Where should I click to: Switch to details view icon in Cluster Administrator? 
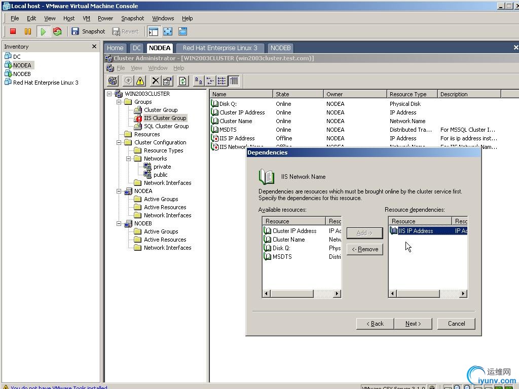pos(234,81)
